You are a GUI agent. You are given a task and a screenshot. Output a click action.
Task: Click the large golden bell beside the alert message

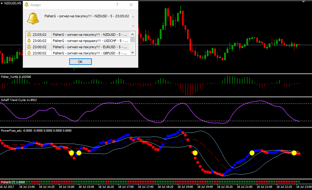click(x=33, y=19)
